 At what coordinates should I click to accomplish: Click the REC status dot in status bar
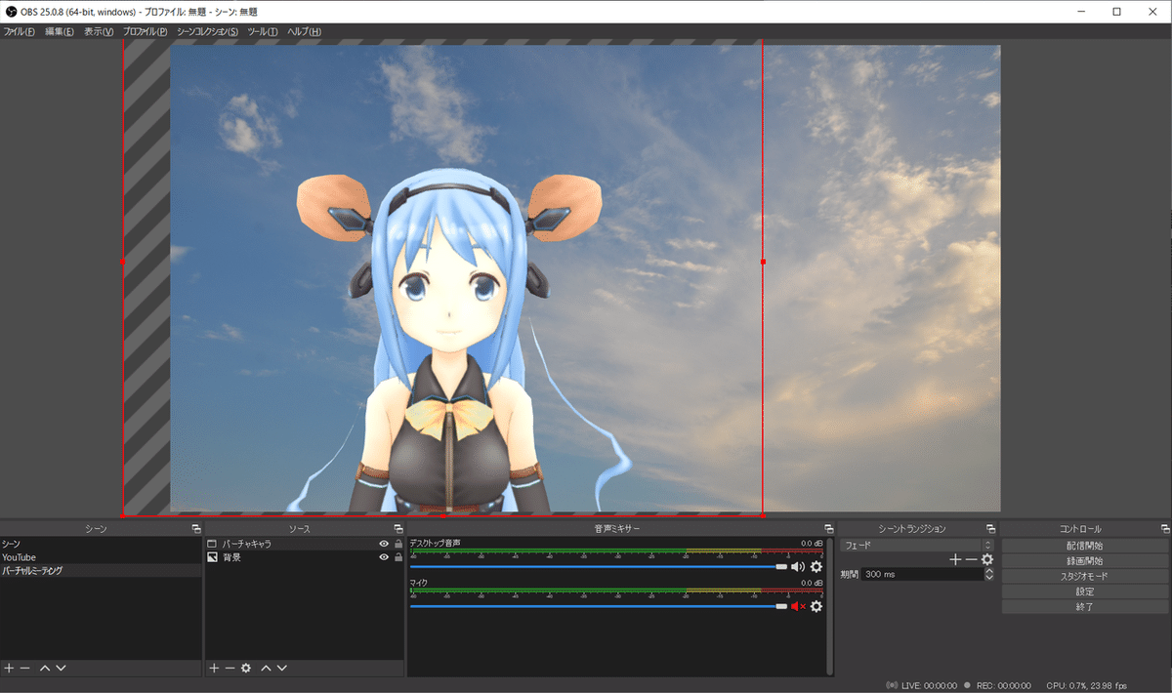967,685
